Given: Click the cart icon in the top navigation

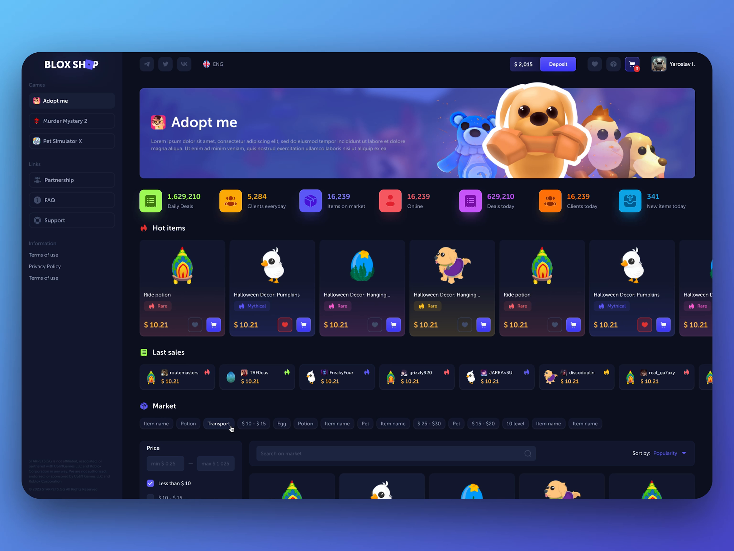Looking at the screenshot, I should coord(632,63).
